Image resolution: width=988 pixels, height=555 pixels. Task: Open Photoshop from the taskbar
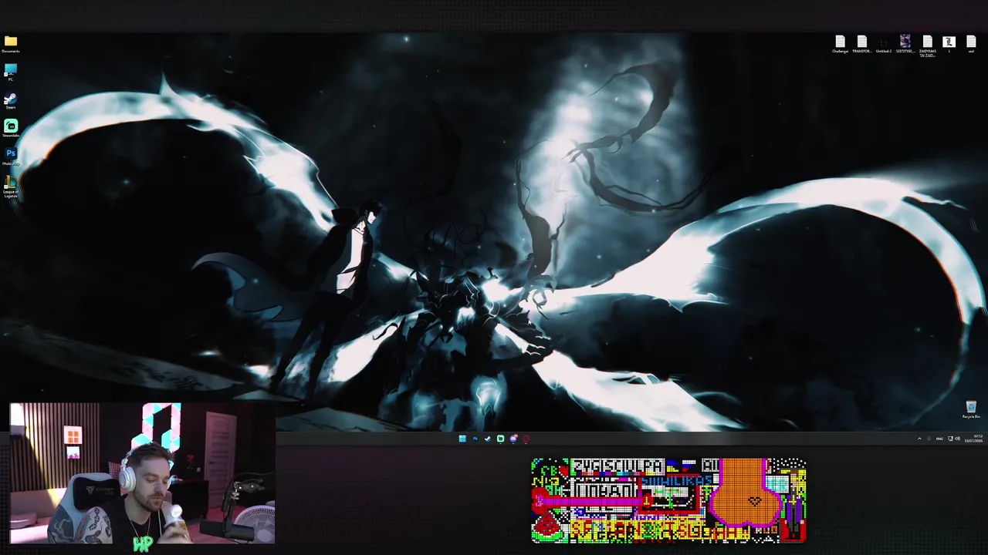(x=475, y=439)
